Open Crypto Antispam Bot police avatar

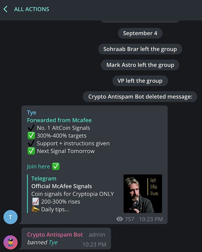tap(10, 242)
